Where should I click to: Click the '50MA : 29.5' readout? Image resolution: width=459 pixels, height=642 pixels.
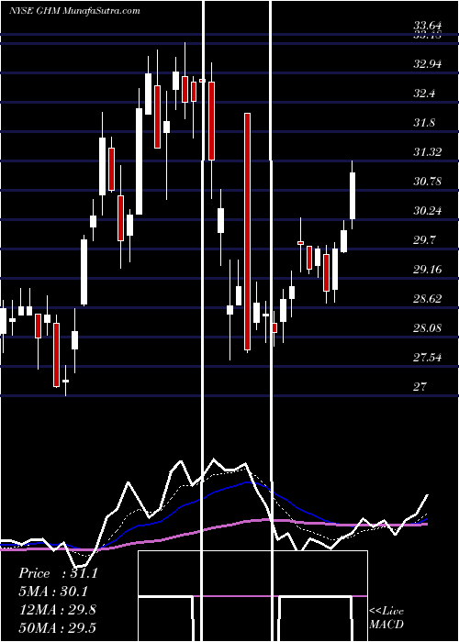click(57, 627)
